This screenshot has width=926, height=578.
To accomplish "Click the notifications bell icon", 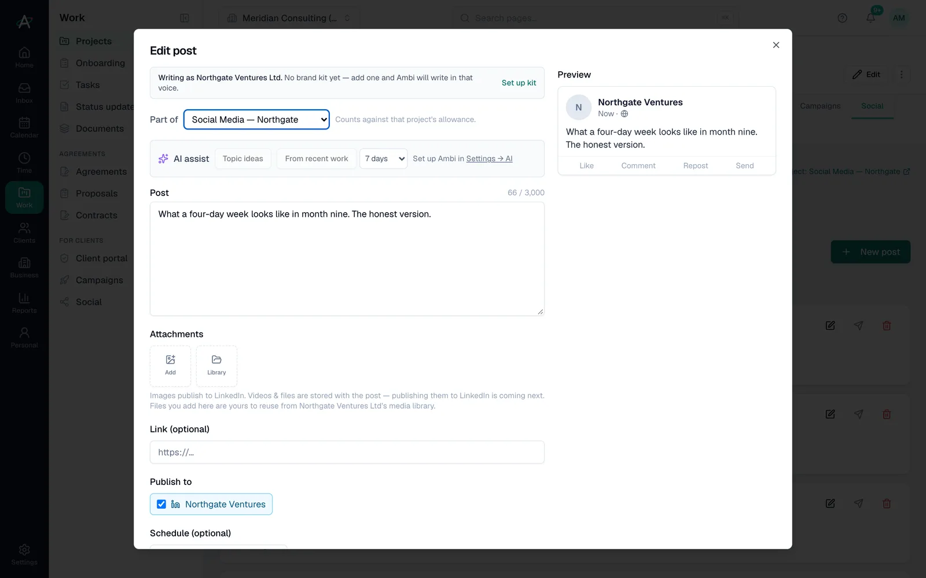I will pos(870,18).
